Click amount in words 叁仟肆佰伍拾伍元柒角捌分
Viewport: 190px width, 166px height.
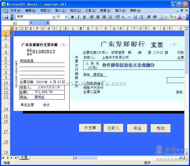[x=128, y=65]
